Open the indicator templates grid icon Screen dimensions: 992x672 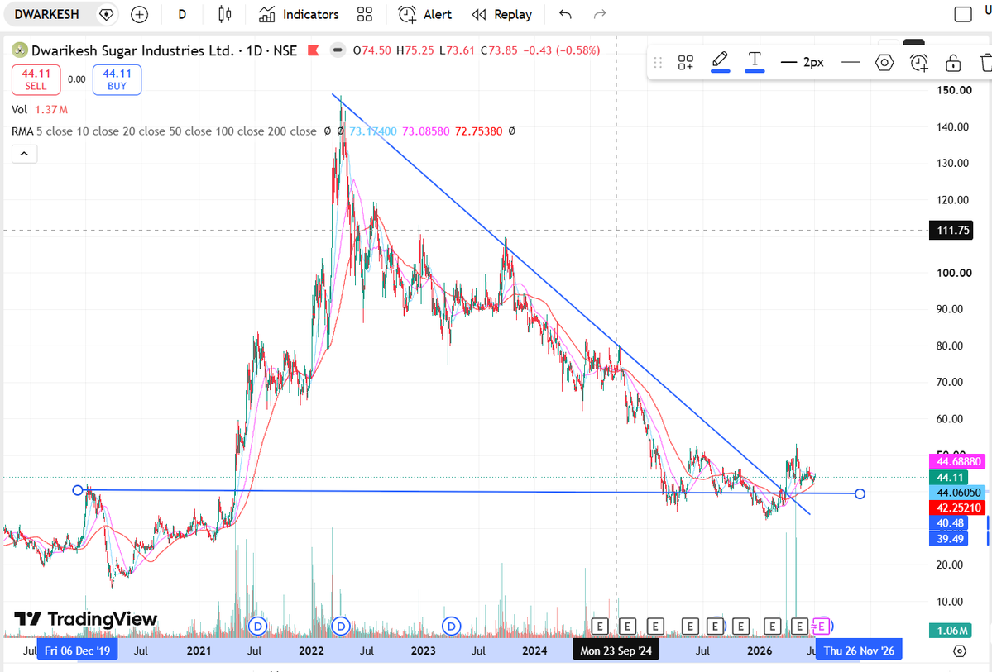(365, 14)
